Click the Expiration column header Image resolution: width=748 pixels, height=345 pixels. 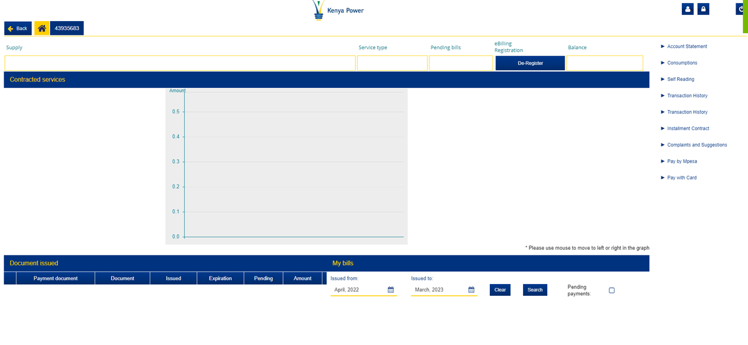(x=220, y=278)
